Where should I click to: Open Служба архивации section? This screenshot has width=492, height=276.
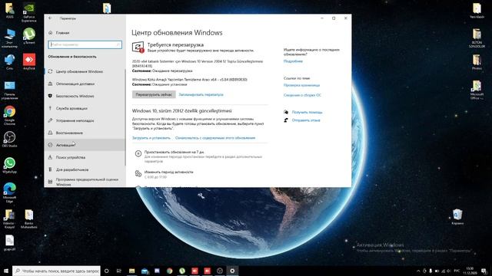tap(85, 108)
